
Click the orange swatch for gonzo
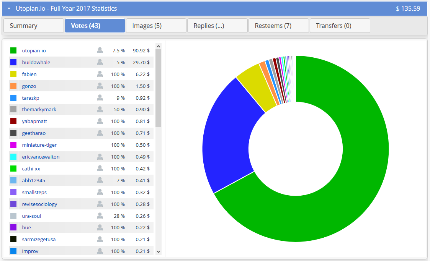13,86
